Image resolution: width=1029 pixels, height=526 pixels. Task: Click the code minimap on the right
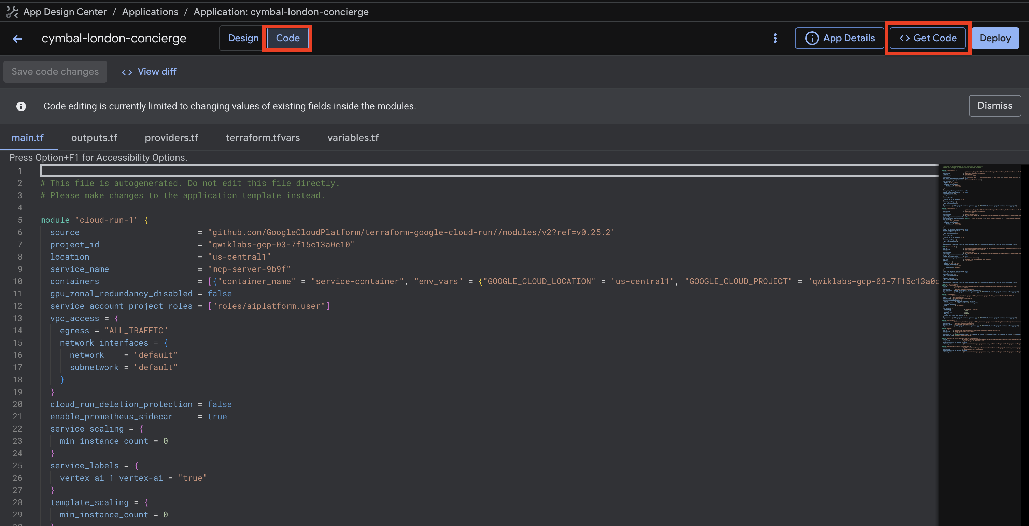[981, 259]
